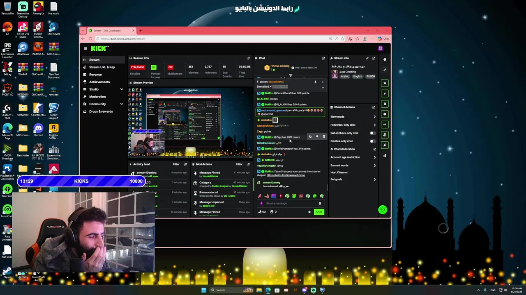Delete the hovered chat message with trash icon

(324, 137)
